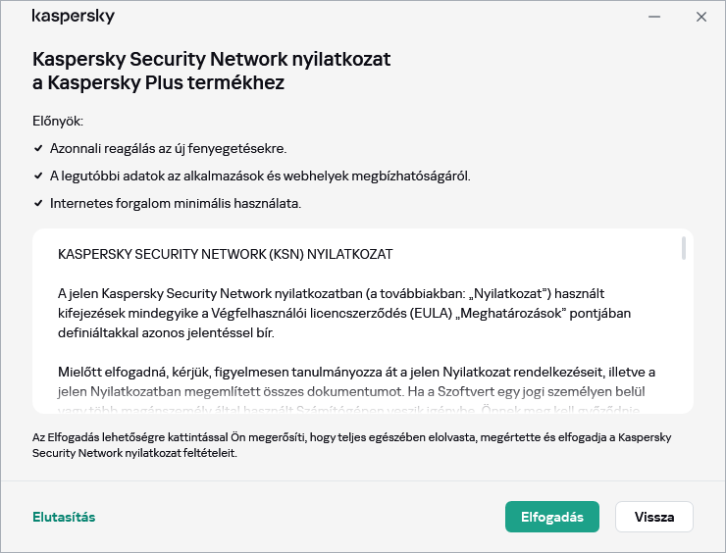Click text "Azonnali reagálás az új fenyegetésekre"
This screenshot has width=726, height=553.
(168, 149)
